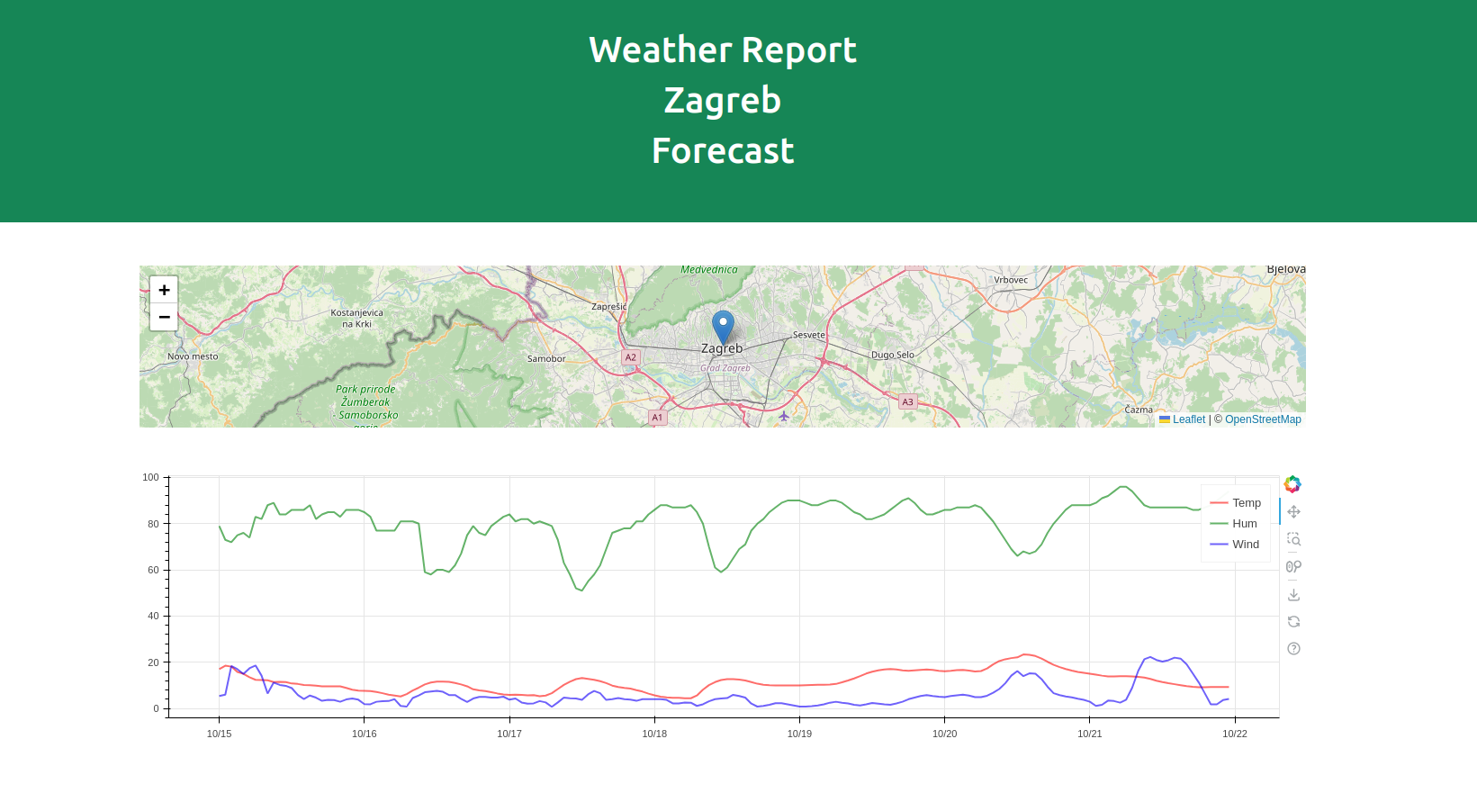Click the 10/22 x-axis label

coord(1235,734)
